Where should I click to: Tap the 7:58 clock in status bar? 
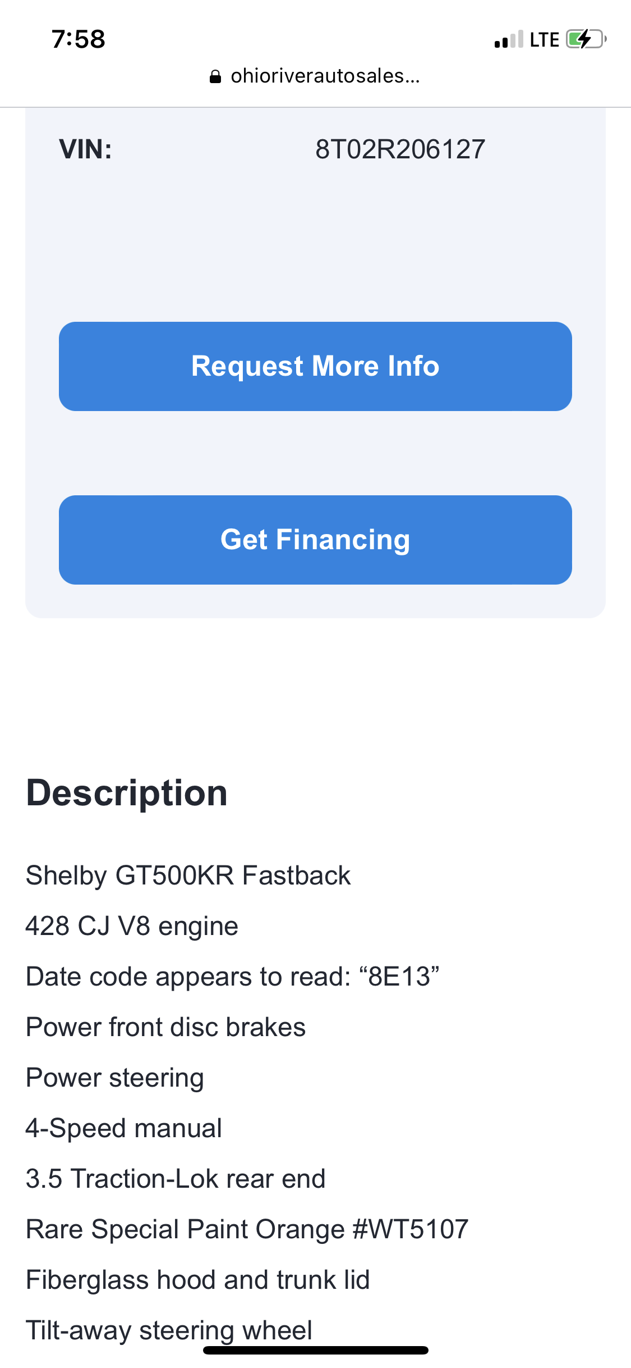pos(79,39)
